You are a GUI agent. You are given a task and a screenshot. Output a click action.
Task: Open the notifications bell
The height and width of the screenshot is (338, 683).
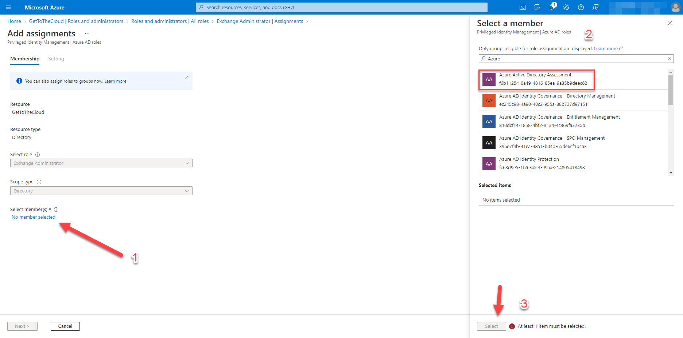(552, 7)
